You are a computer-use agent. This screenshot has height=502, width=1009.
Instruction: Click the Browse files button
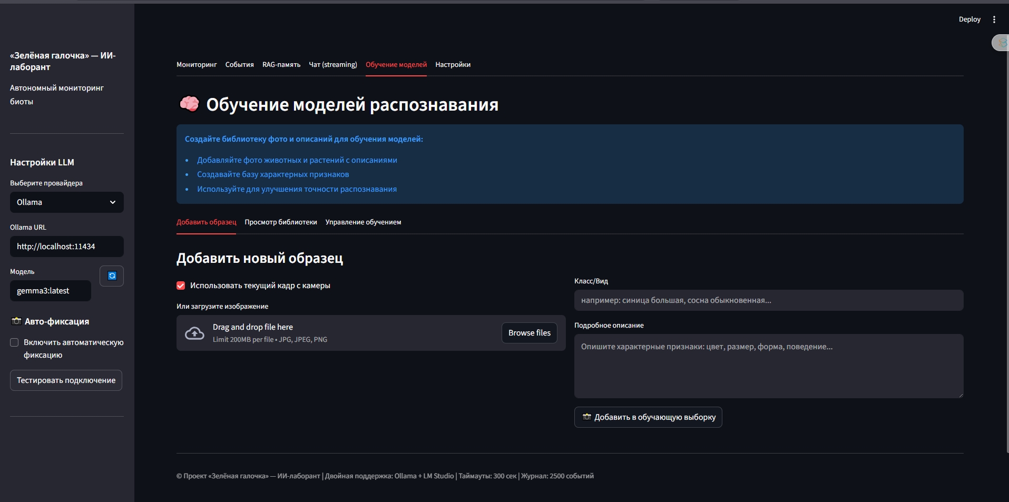[529, 333]
